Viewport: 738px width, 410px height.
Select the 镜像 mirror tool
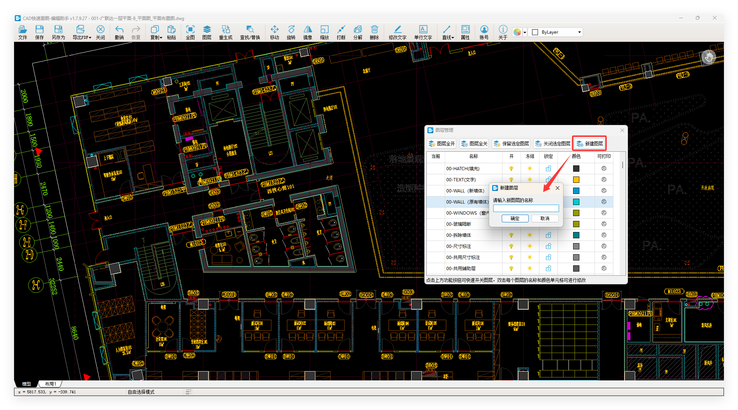pyautogui.click(x=308, y=32)
